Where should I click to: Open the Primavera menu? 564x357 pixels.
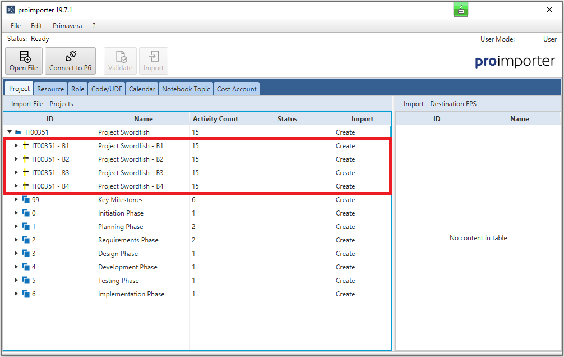[67, 26]
